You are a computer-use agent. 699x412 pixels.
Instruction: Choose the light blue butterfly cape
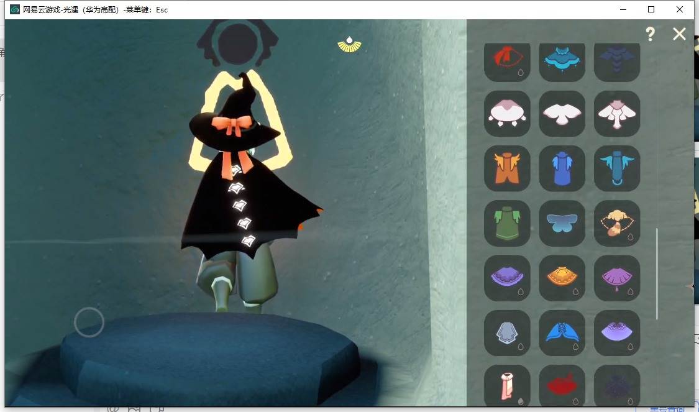[562, 223]
